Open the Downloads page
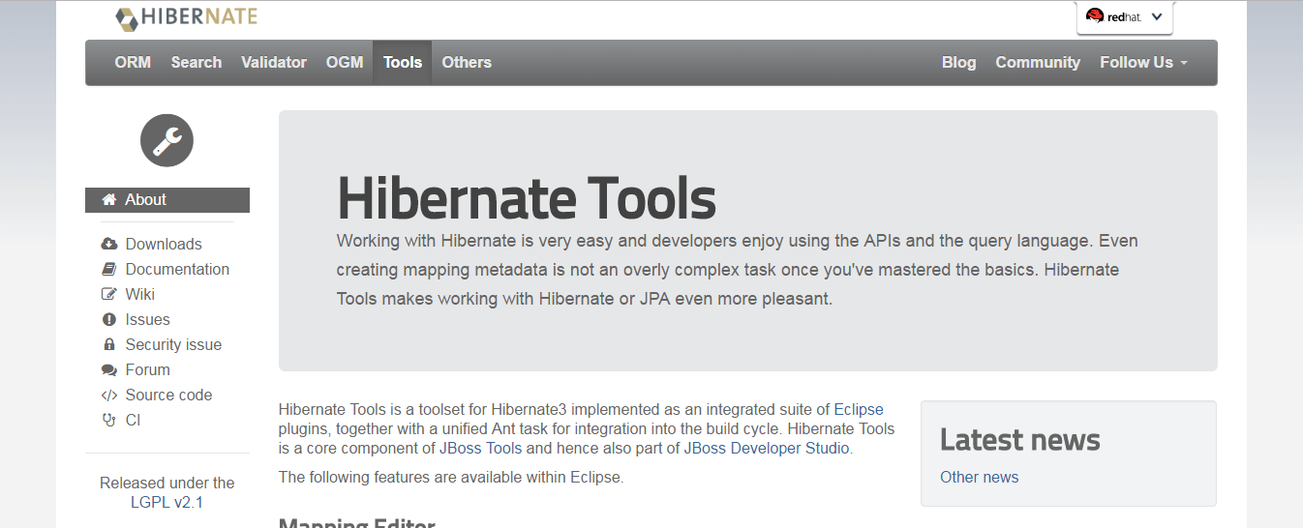Viewport: 1303px width, 528px height. coord(164,244)
